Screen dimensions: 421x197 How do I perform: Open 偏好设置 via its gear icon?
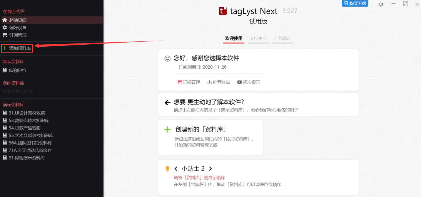[5, 27]
